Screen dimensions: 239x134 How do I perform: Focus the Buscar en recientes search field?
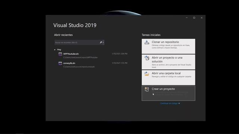tap(79, 42)
